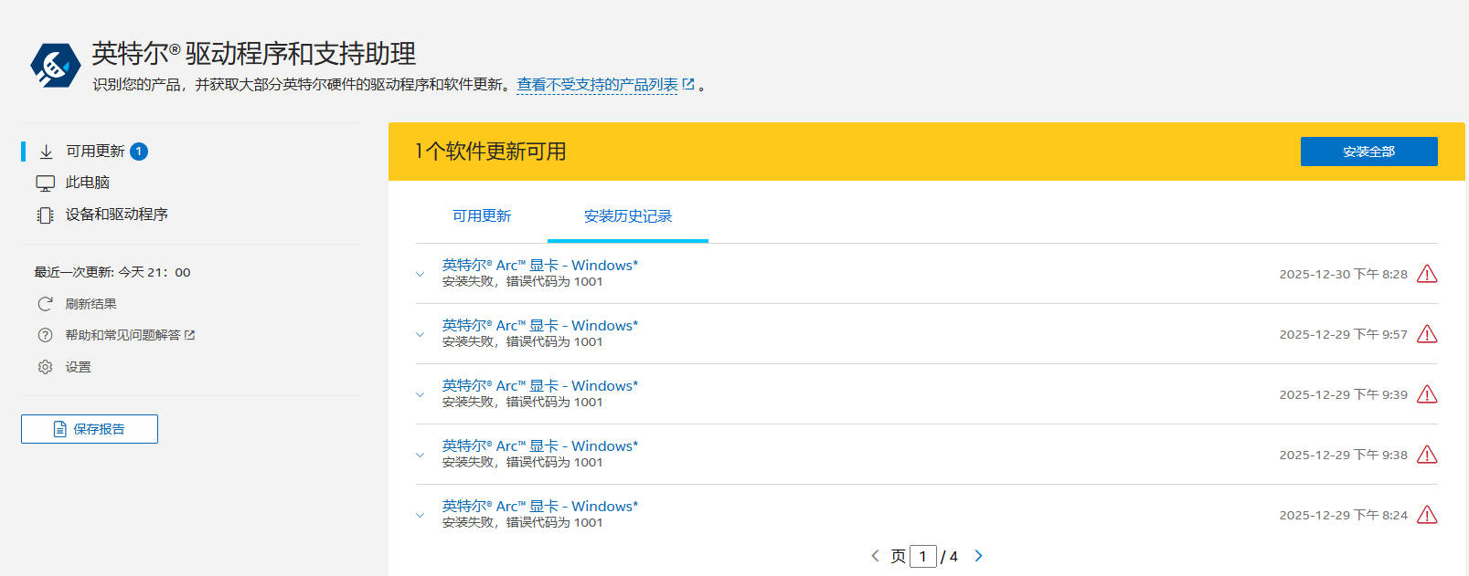Viewport: 1469px width, 576px height.
Task: Go to next page of install history
Action: 978,556
